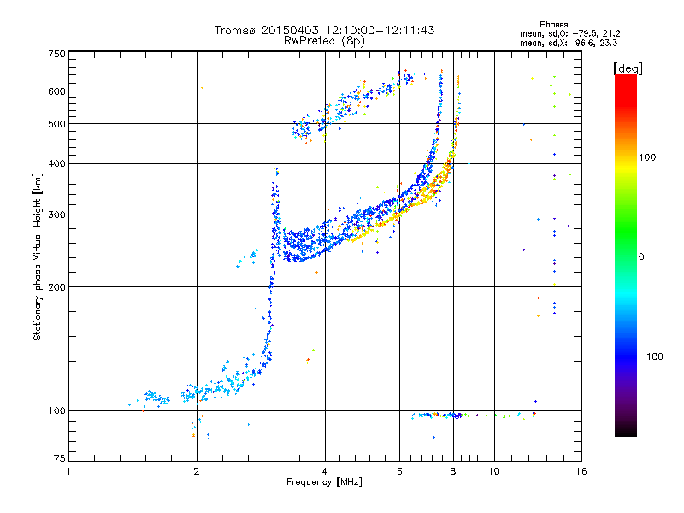Click the y-axis tick '500'
Image resolution: width=684 pixels, height=513 pixels.
(x=56, y=124)
